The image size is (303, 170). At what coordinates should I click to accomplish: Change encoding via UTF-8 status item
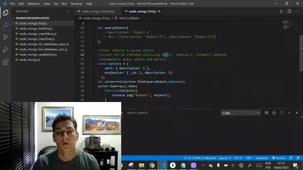pyautogui.click(x=238, y=158)
